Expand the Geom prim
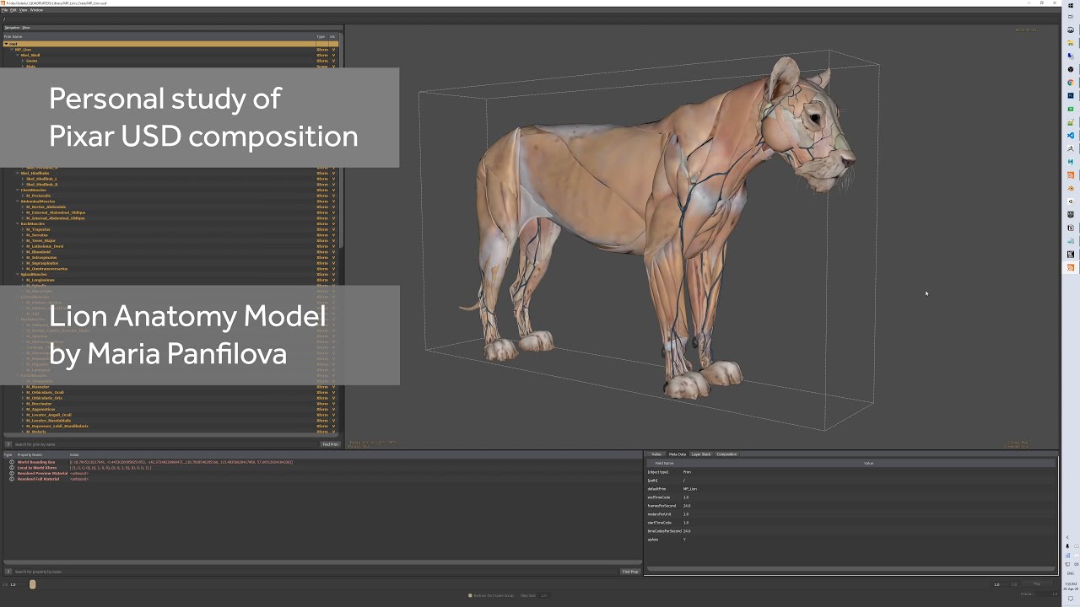Screen dimensions: 1080x607 tap(23, 61)
